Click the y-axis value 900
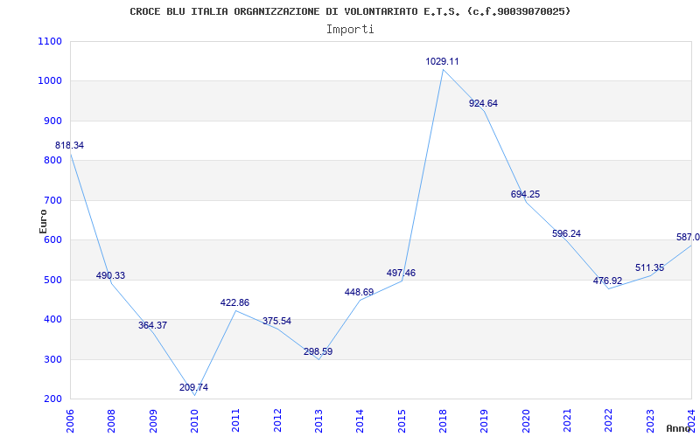The width and height of the screenshot is (700, 437). tap(52, 121)
